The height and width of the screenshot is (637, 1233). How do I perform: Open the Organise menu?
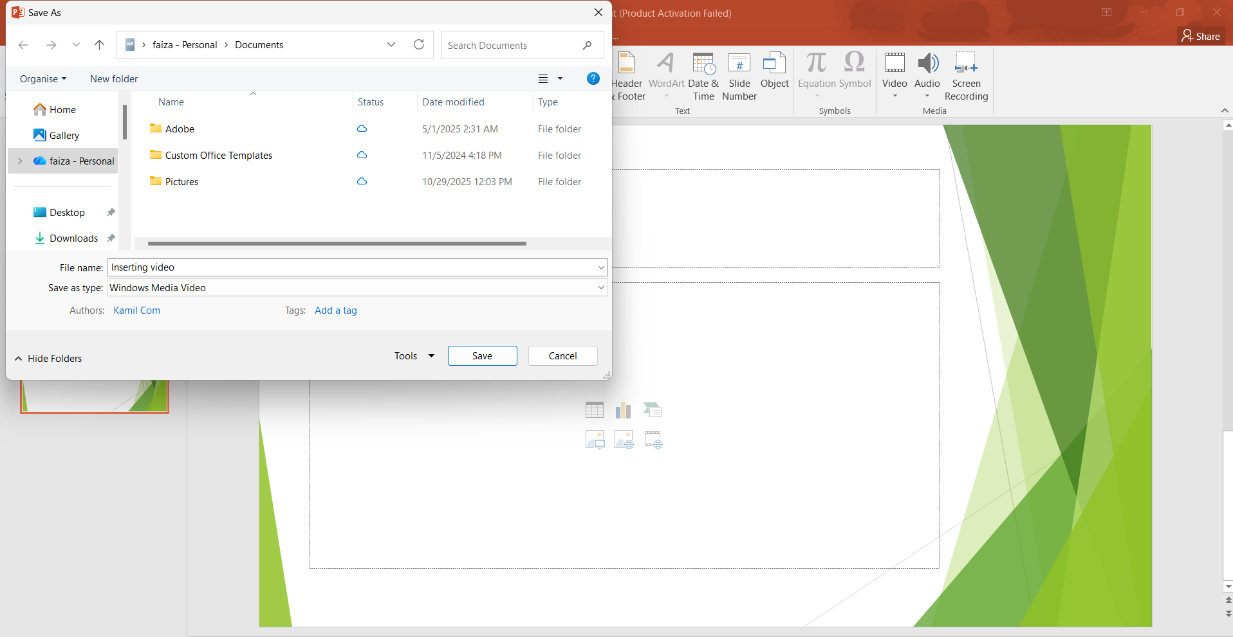click(x=43, y=79)
